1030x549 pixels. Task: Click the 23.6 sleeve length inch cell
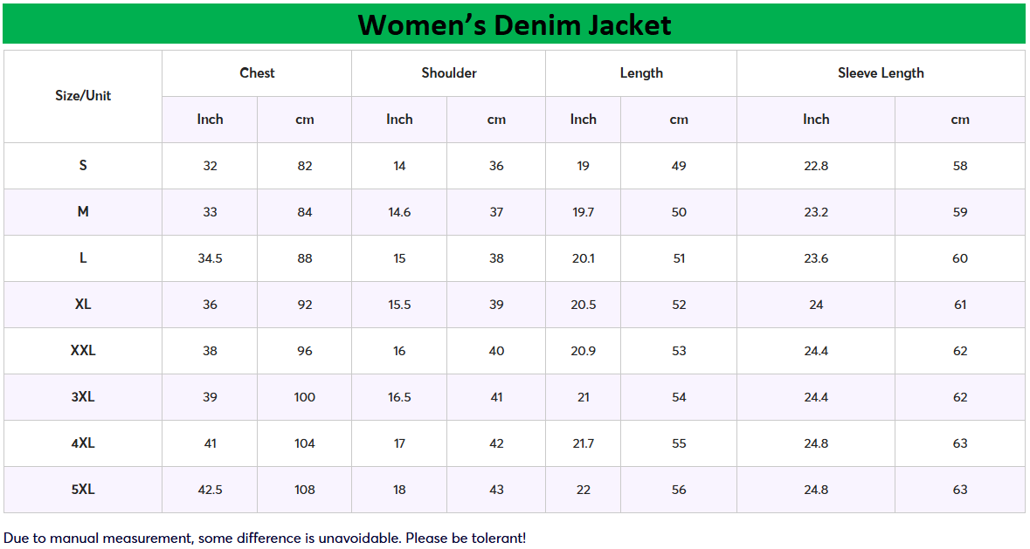(x=816, y=258)
